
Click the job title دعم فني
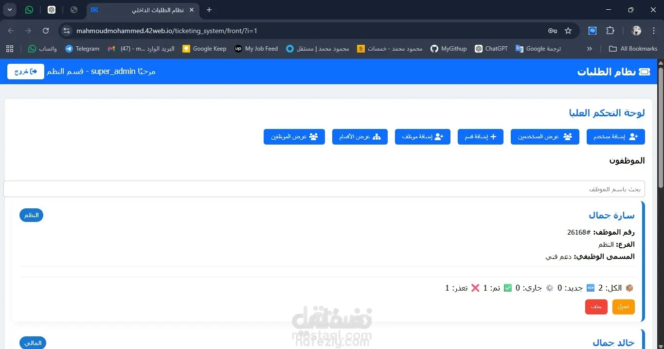[x=558, y=257]
